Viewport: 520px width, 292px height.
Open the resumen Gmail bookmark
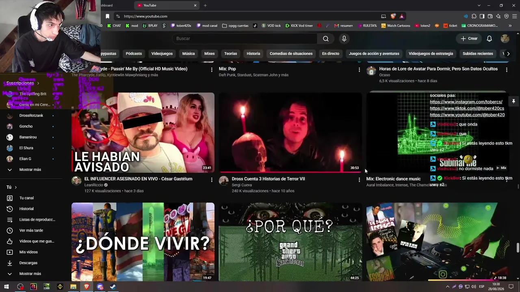tap(343, 26)
